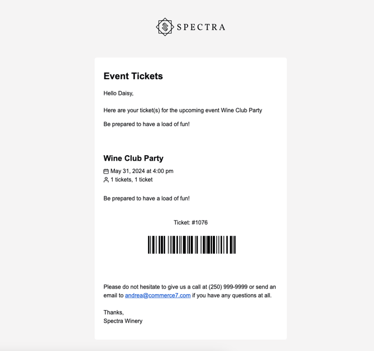Select the Event Tickets heading
The height and width of the screenshot is (351, 374).
click(133, 76)
